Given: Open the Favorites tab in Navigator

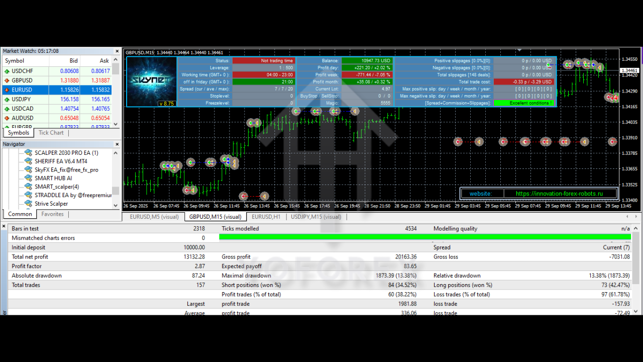Looking at the screenshot, I should [52, 214].
